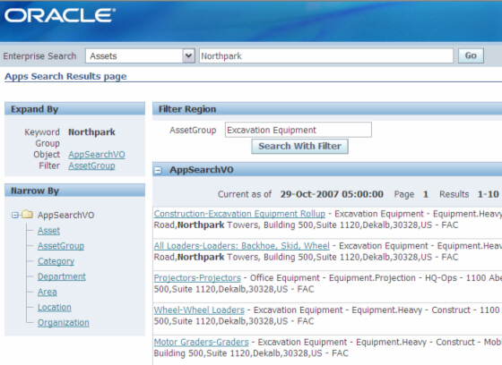Narrow results by Area
This screenshot has width=502, height=365.
tap(47, 292)
